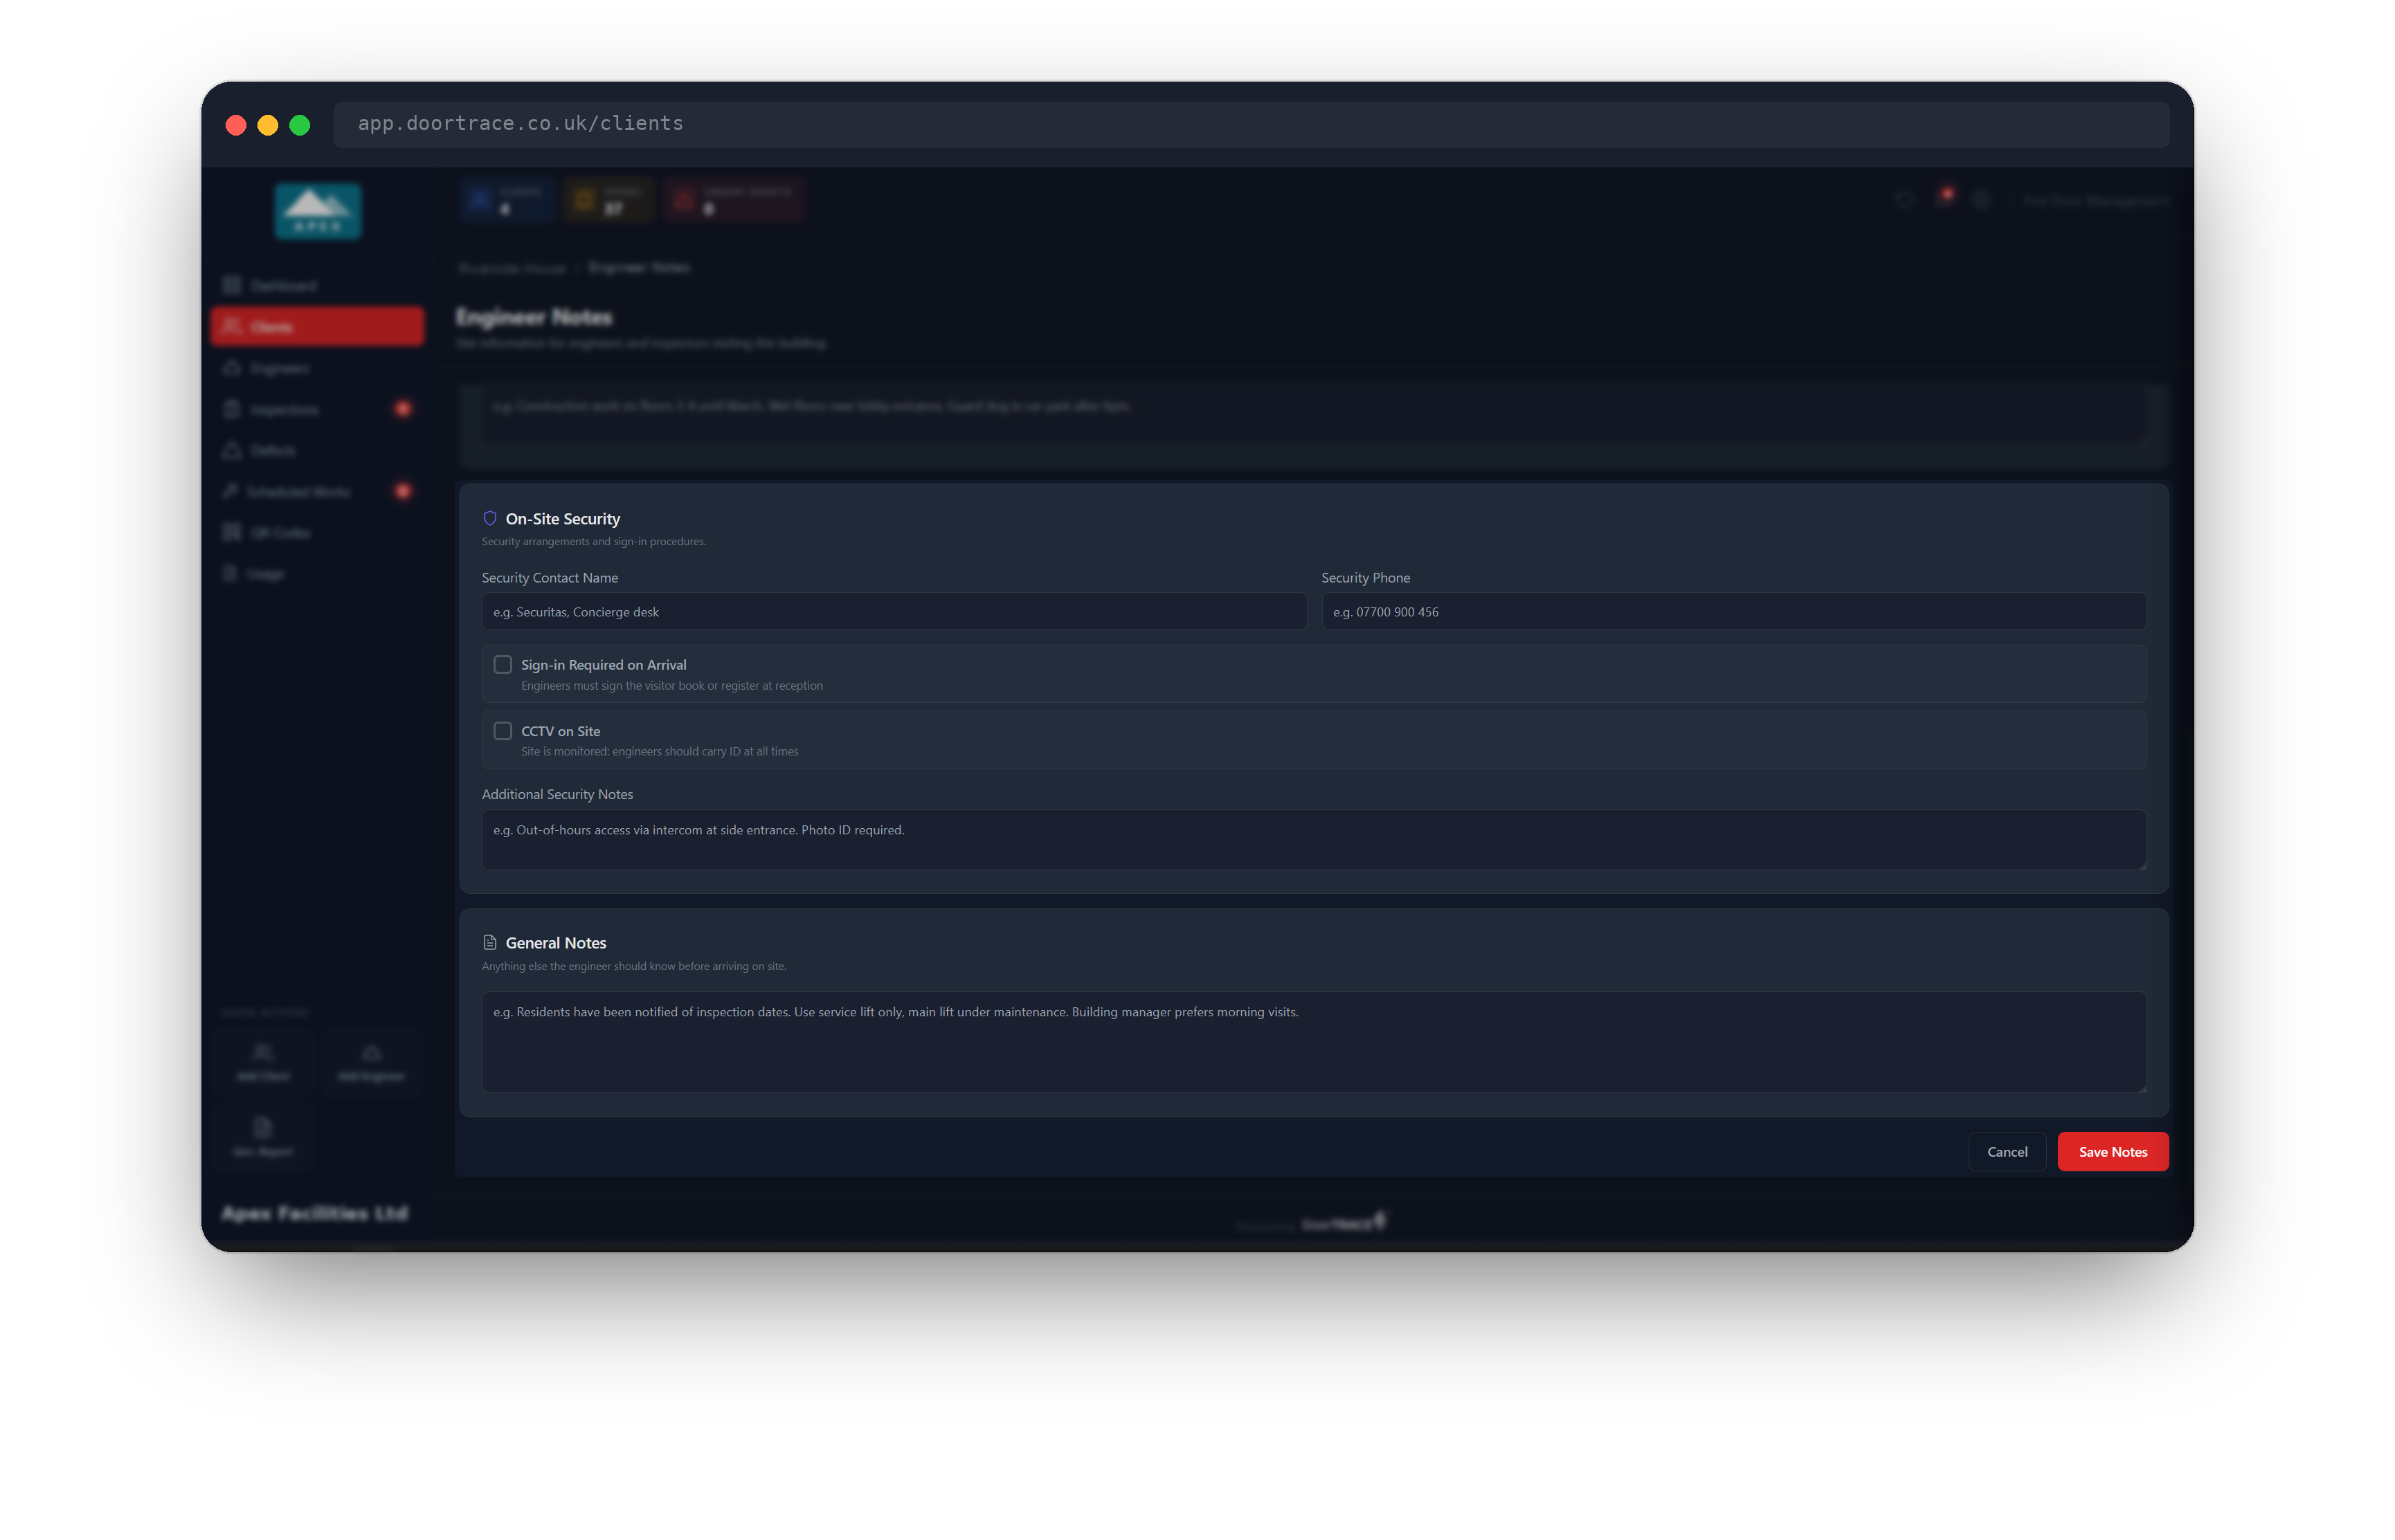The image size is (2395, 1540).
Task: Click the 'Sign-in Required on Arrival' label
Action: (604, 665)
